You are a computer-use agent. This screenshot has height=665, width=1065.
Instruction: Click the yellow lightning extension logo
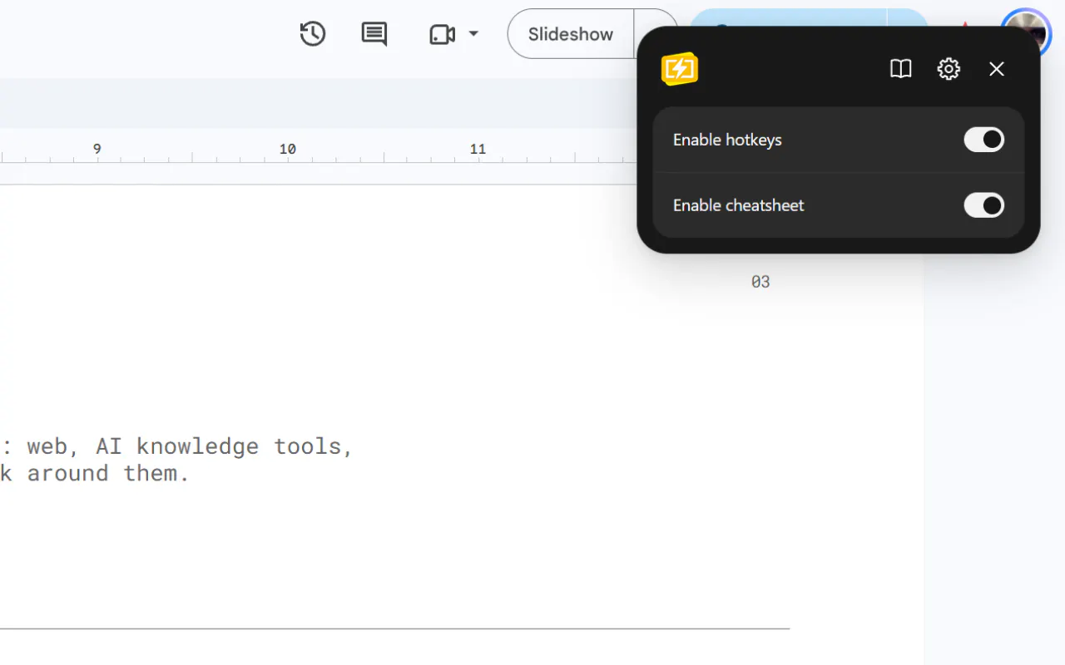point(680,69)
